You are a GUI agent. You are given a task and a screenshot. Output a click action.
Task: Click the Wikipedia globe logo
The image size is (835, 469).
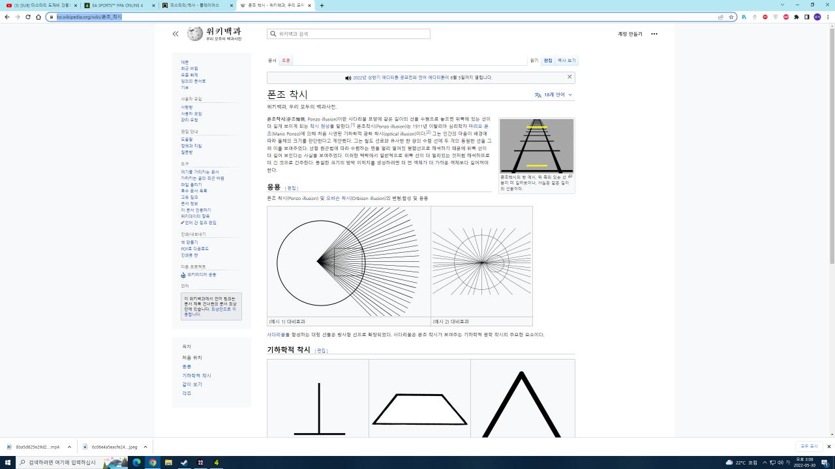coord(195,34)
